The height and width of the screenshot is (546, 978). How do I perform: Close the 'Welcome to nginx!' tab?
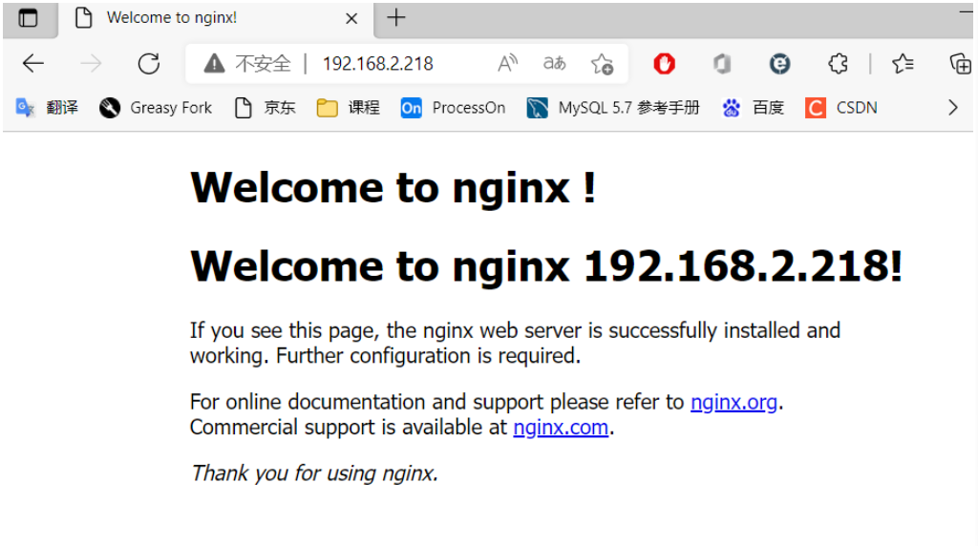(351, 19)
